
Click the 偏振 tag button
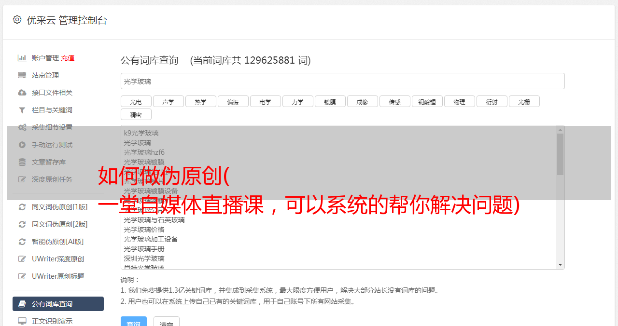point(233,101)
